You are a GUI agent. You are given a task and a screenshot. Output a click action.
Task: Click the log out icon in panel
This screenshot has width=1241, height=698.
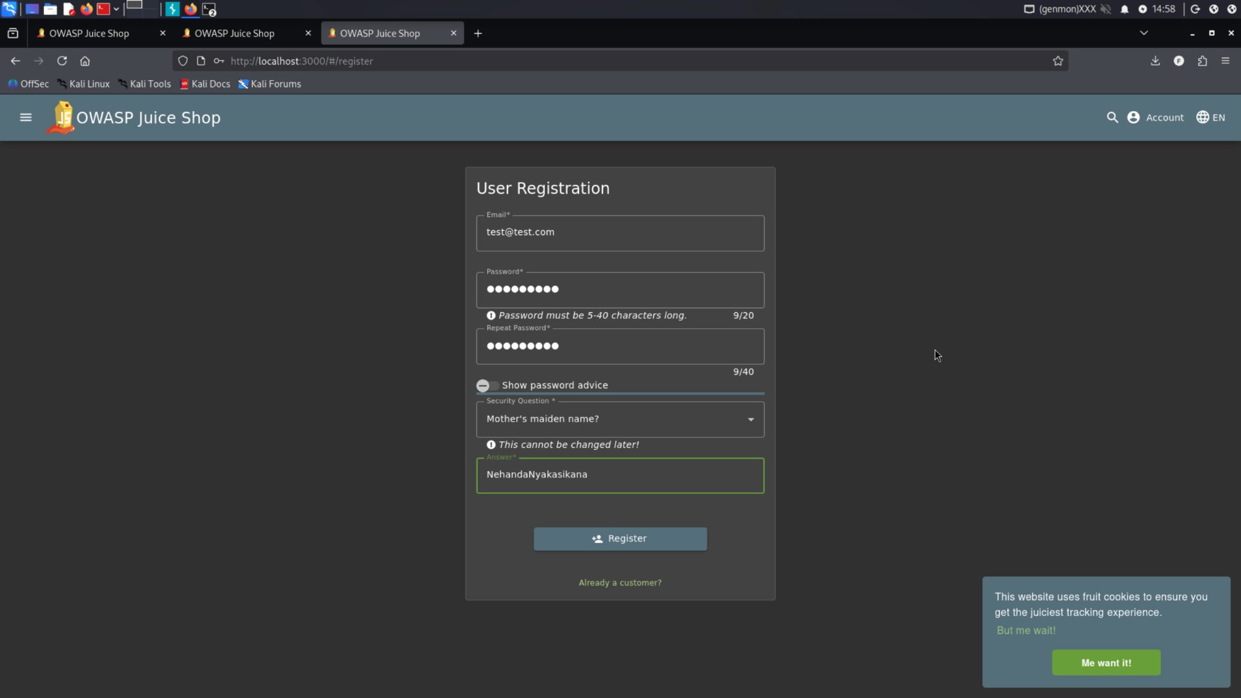click(x=1195, y=9)
